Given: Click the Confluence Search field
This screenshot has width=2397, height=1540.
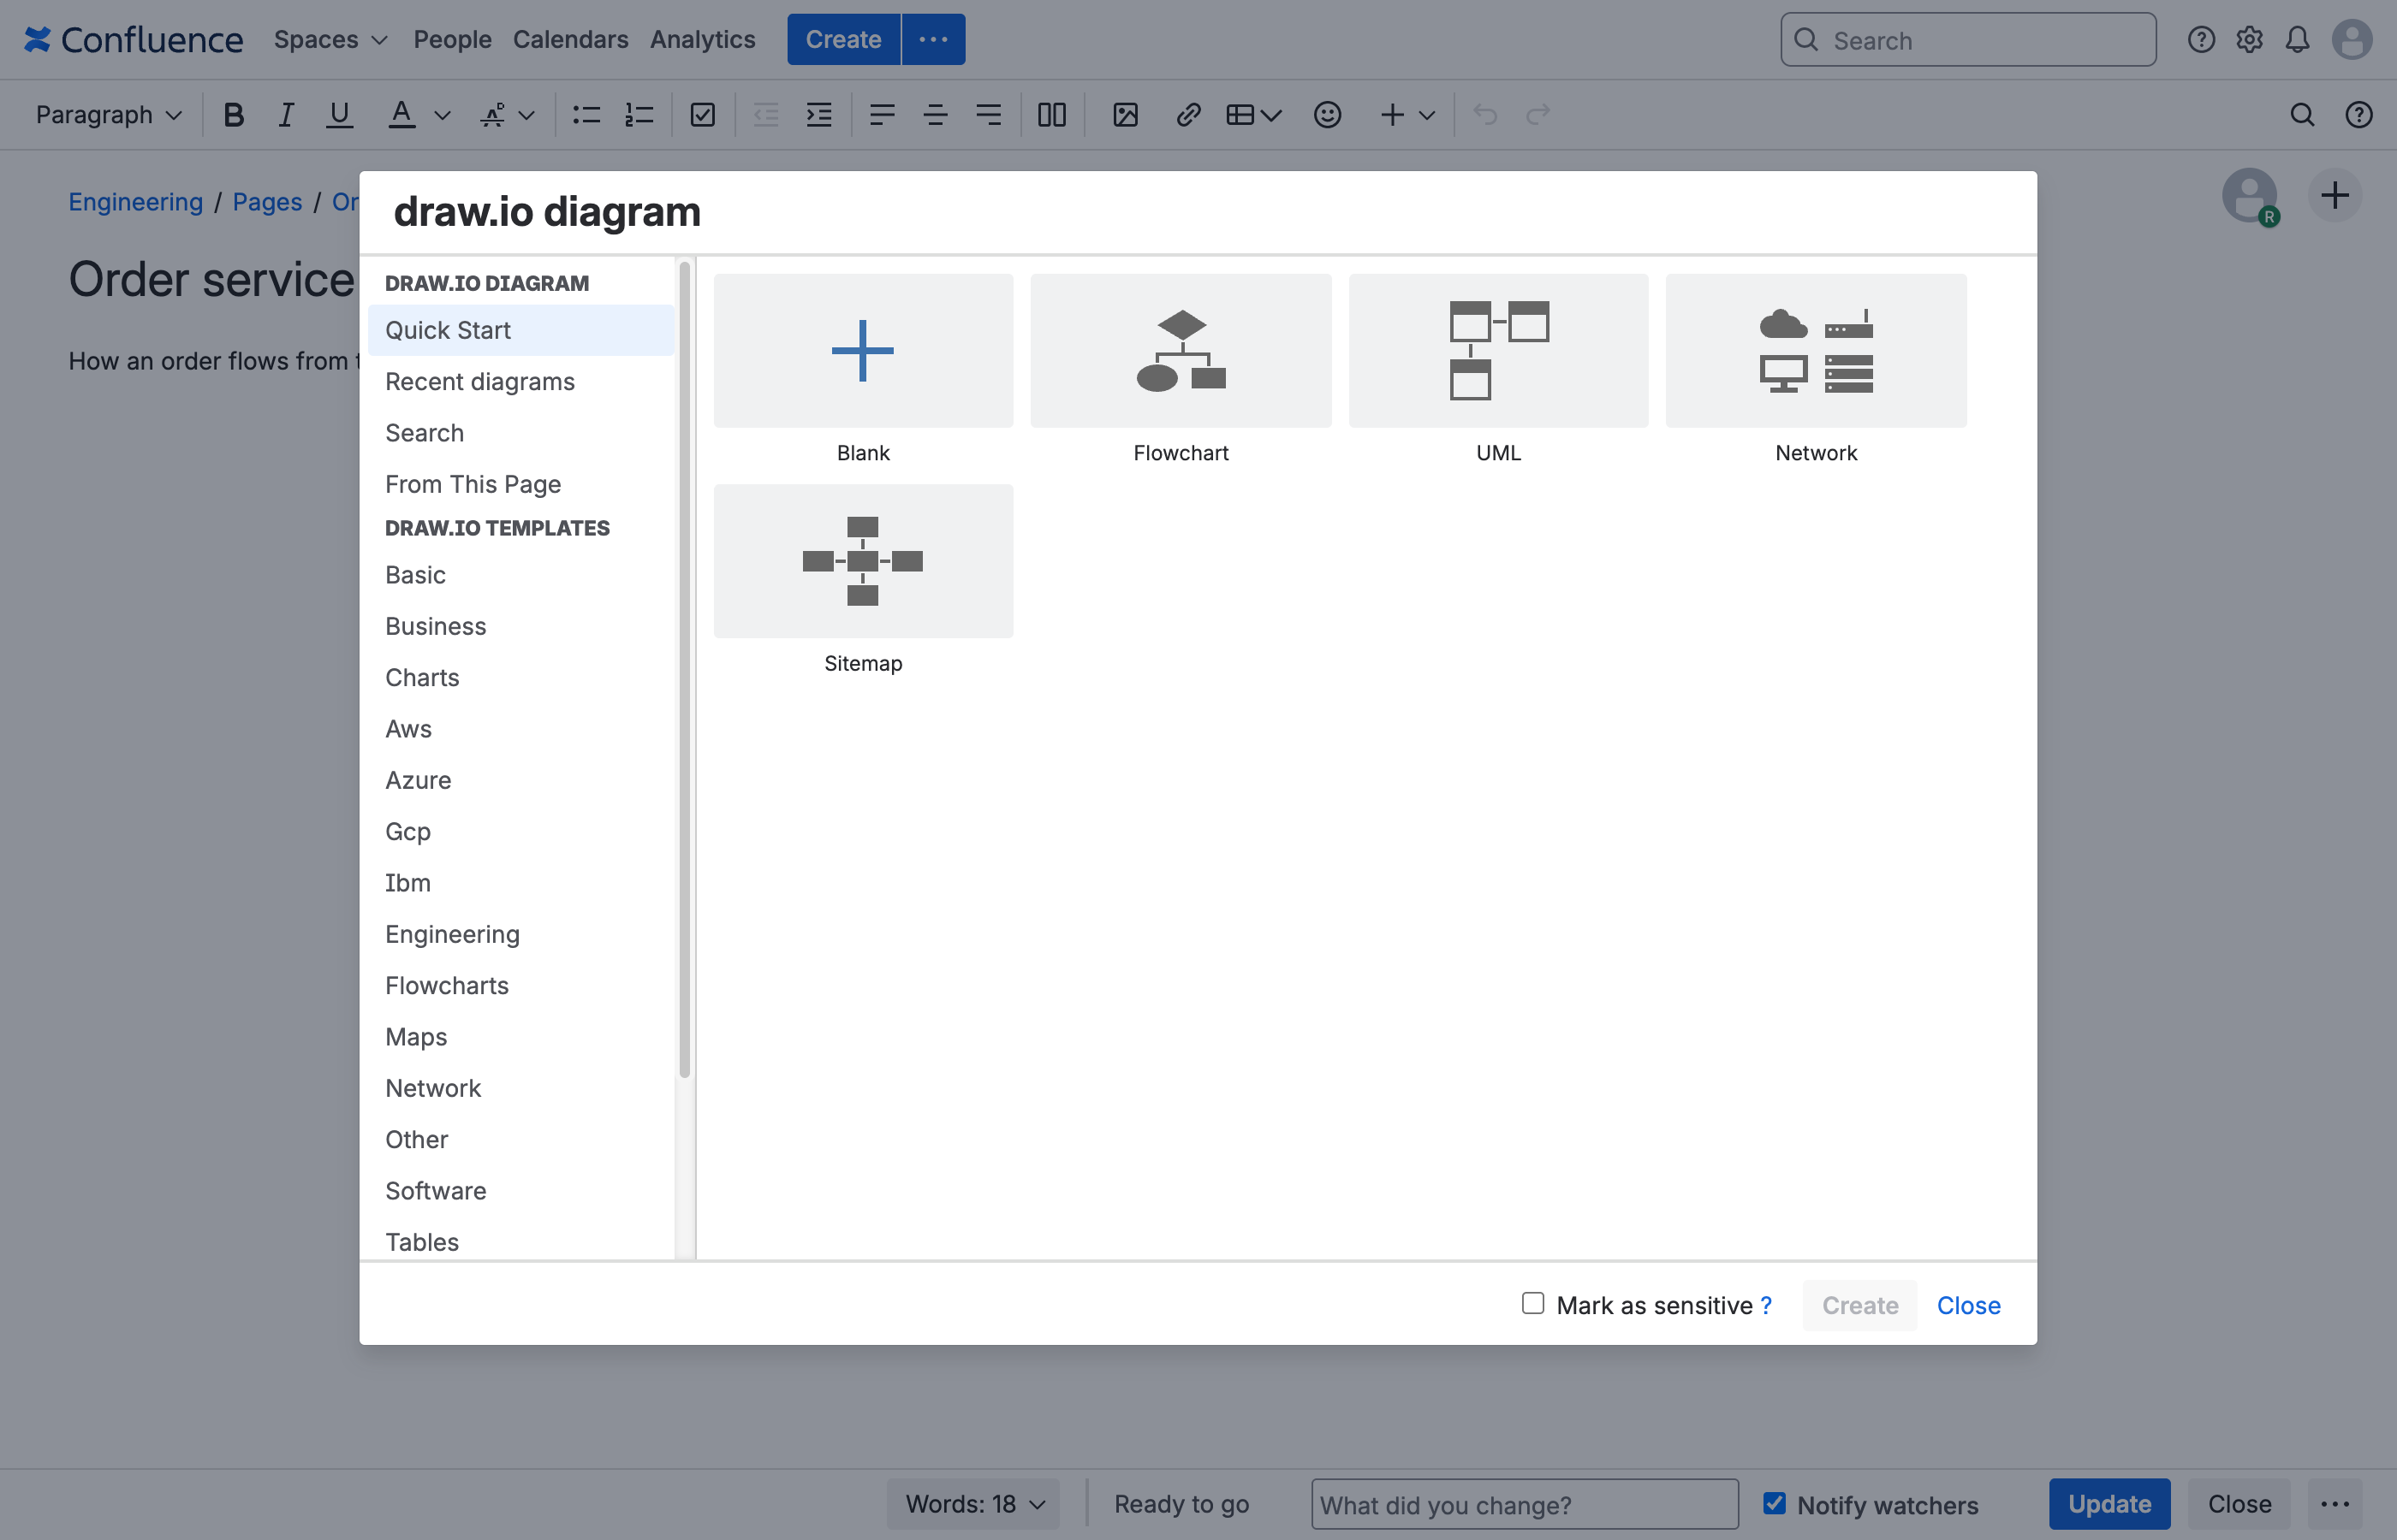Looking at the screenshot, I should [1968, 40].
